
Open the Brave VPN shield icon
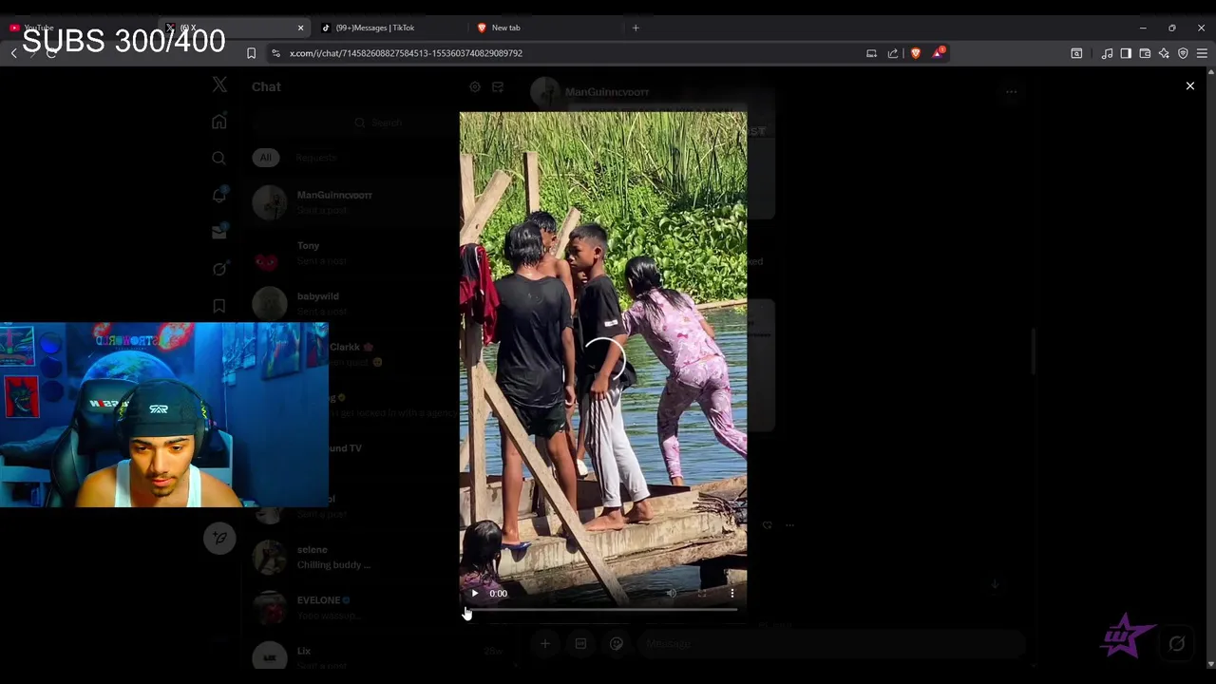(1183, 53)
